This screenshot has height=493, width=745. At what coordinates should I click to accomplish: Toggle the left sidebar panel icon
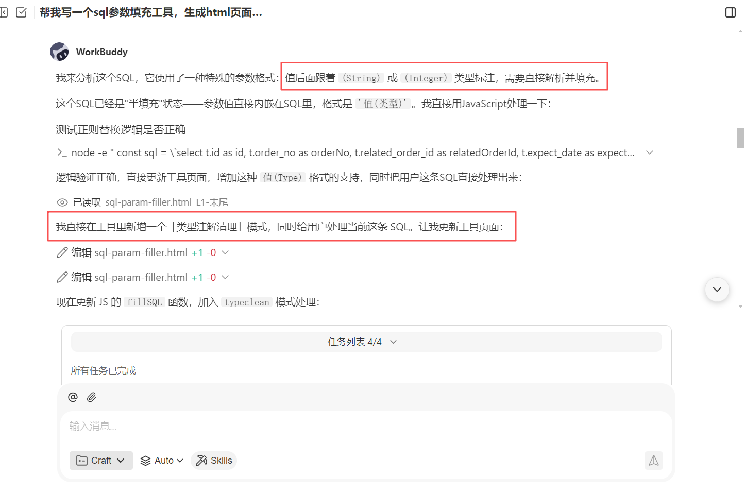[4, 12]
